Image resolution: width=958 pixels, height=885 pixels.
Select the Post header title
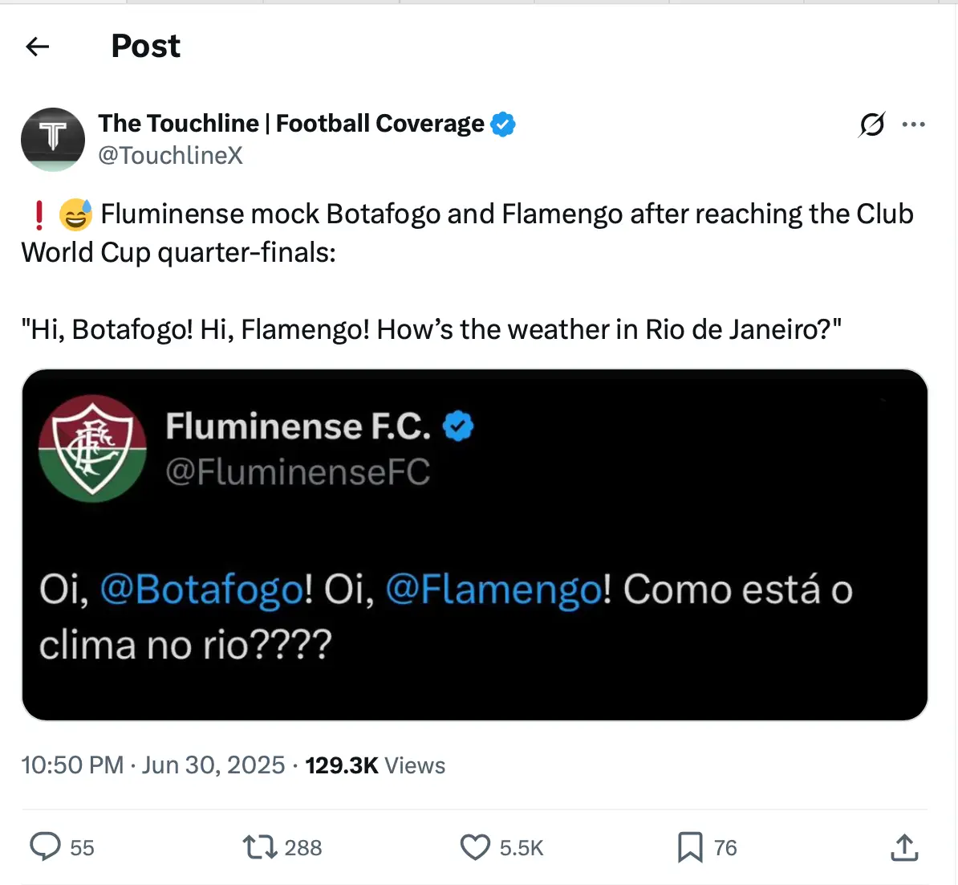click(x=145, y=46)
